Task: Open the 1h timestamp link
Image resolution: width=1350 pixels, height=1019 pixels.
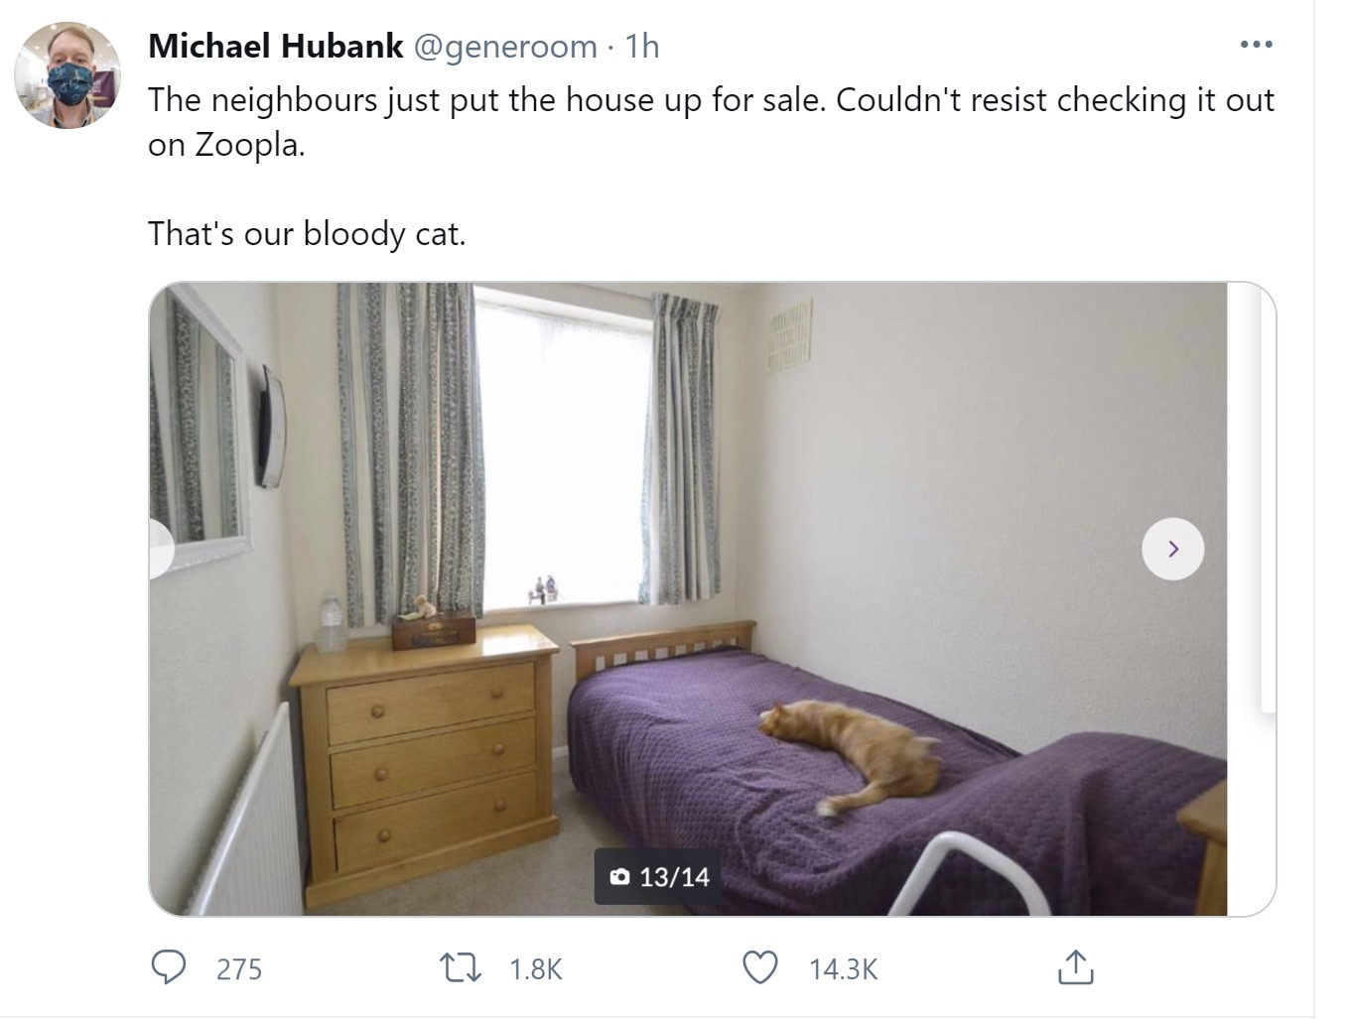Action: [642, 46]
